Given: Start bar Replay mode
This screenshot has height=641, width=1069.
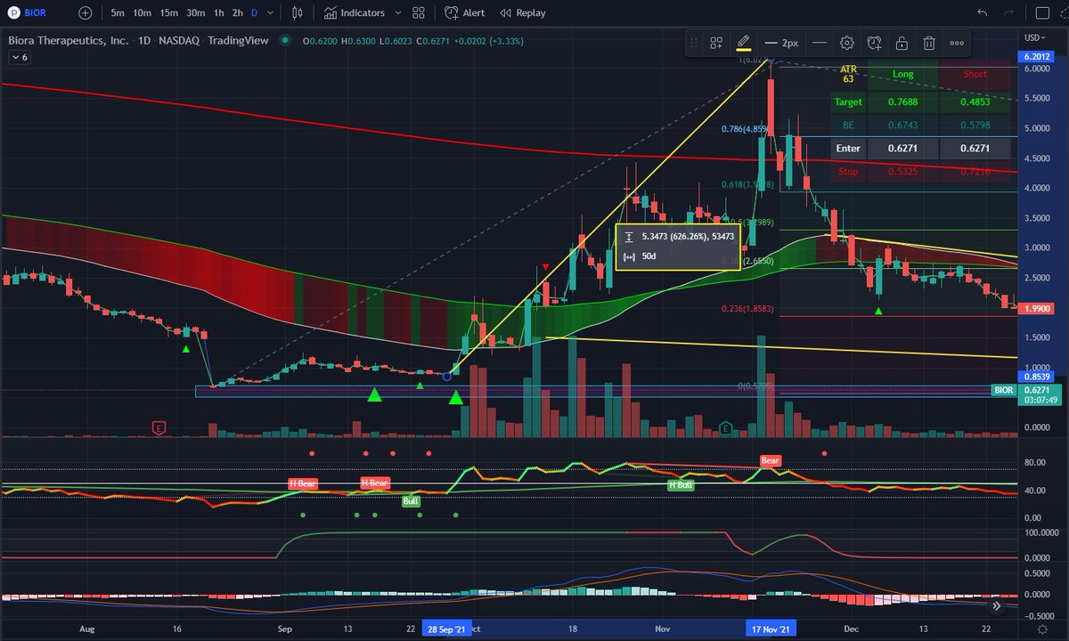Looking at the screenshot, I should click(523, 13).
